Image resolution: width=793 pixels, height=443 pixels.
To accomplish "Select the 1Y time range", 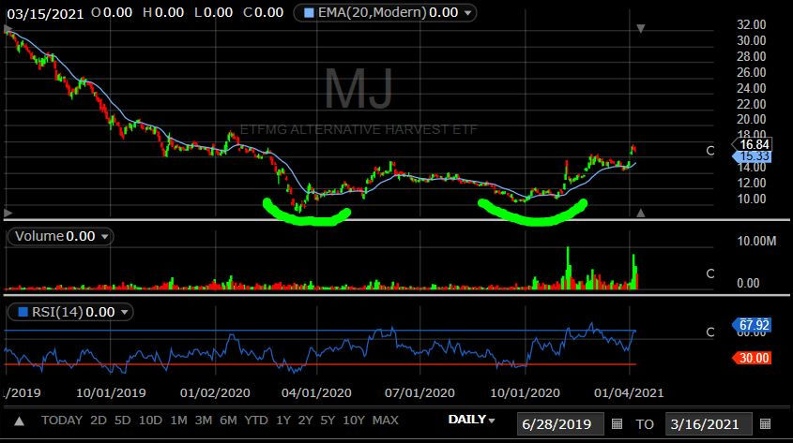I will [283, 421].
